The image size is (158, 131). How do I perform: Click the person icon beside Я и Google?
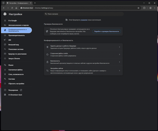[x=5, y=20]
